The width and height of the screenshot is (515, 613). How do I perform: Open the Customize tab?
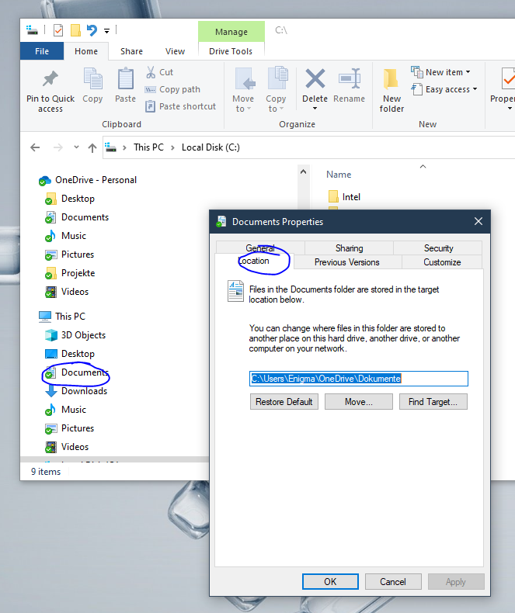[442, 262]
